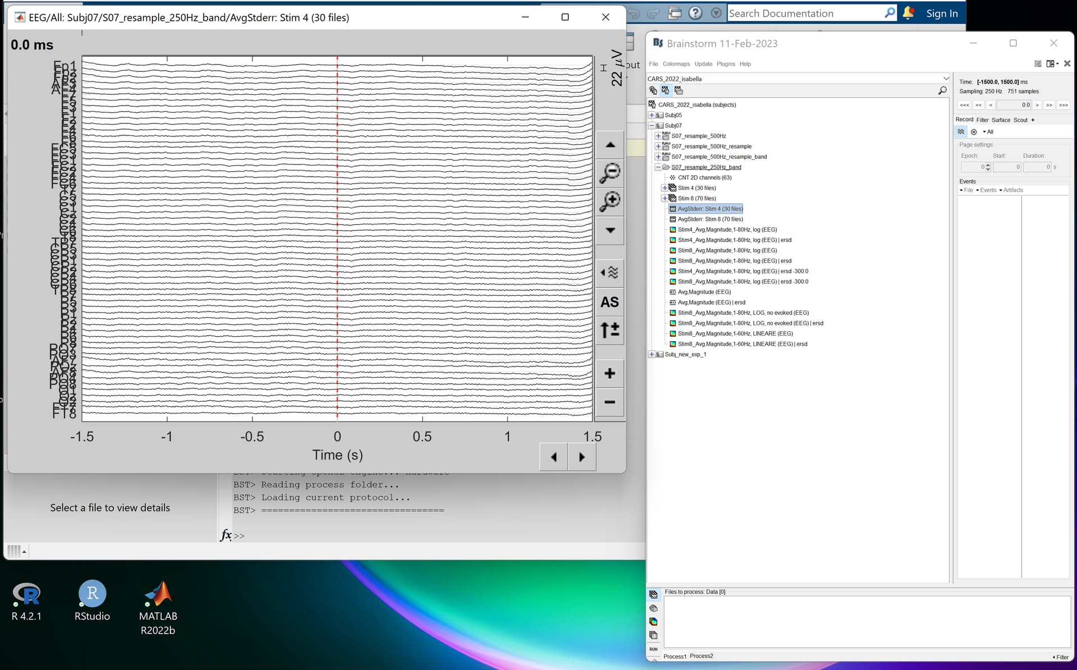Toggle the time series display mode icon
Screen dimensions: 1077x670
pos(961,132)
